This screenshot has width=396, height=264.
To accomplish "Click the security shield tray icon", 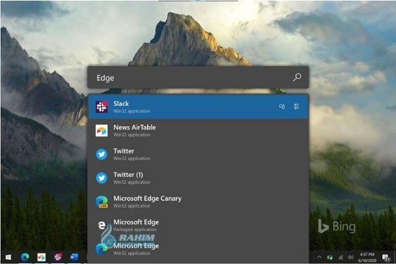I will coord(330,257).
